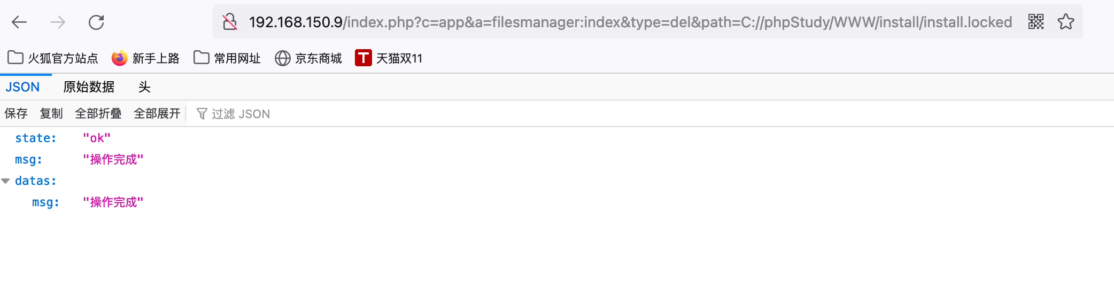Click the forward navigation arrow
The height and width of the screenshot is (297, 1114).
point(58,22)
